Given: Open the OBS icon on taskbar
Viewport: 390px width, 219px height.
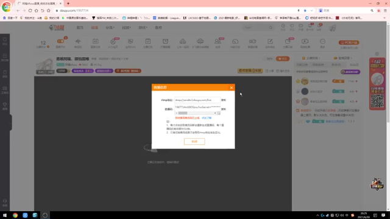Looking at the screenshot, I should coord(45,215).
